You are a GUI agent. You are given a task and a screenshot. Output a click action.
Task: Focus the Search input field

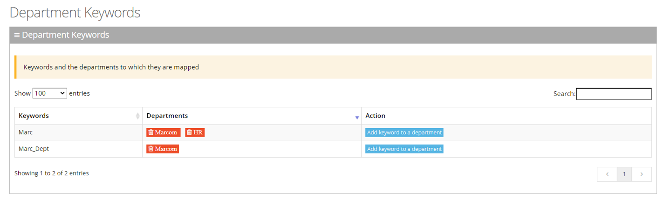point(614,94)
